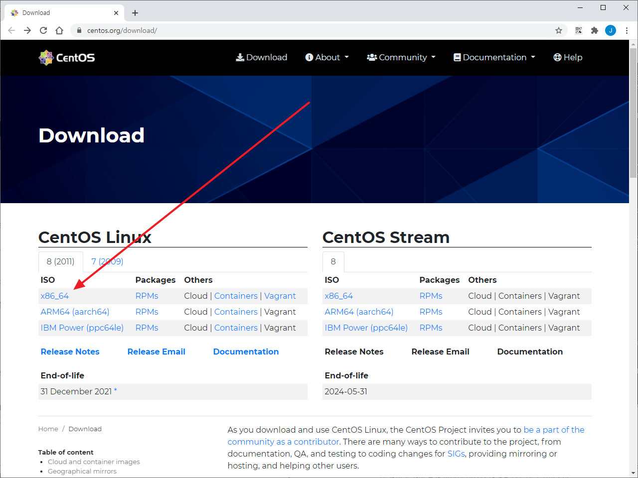Expand the About dropdown menu
This screenshot has width=638, height=478.
327,57
